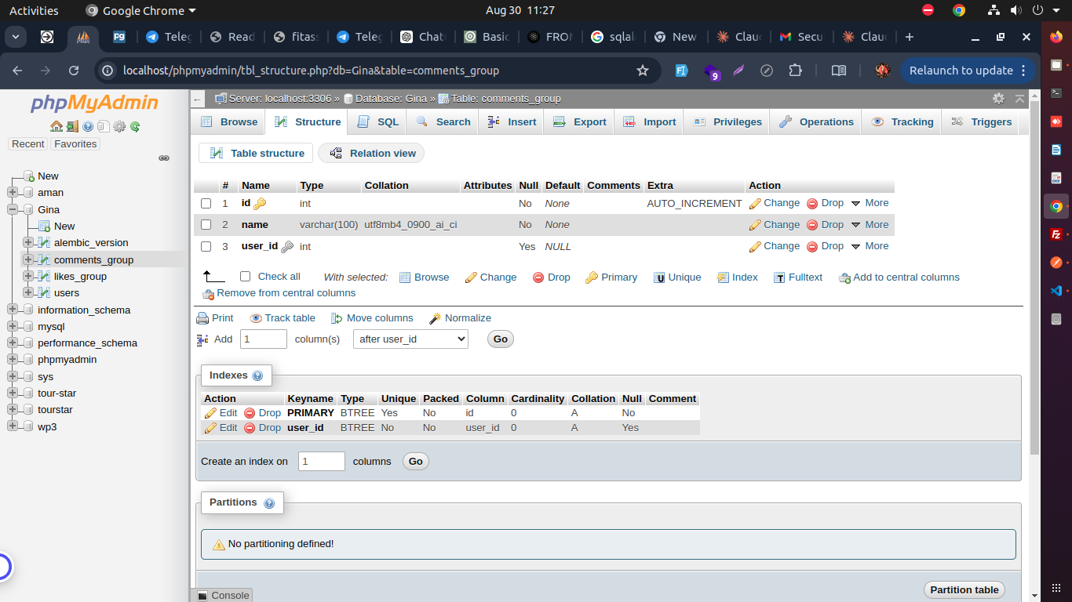1072x602 pixels.
Task: Click the phpMyAdmin Home icon
Action: pos(56,126)
